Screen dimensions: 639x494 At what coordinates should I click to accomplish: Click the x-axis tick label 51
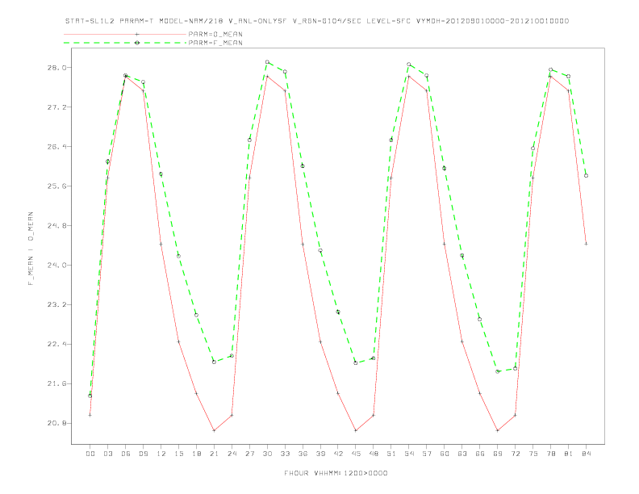(391, 454)
